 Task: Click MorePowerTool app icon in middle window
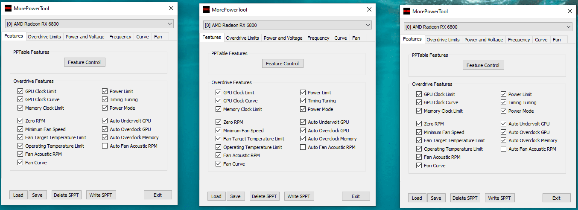point(206,9)
